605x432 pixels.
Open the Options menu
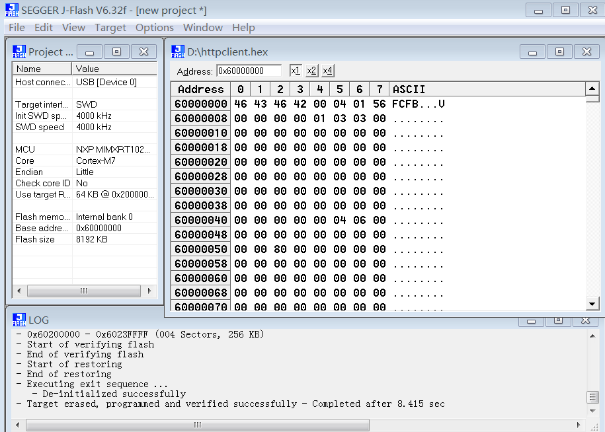pyautogui.click(x=154, y=27)
